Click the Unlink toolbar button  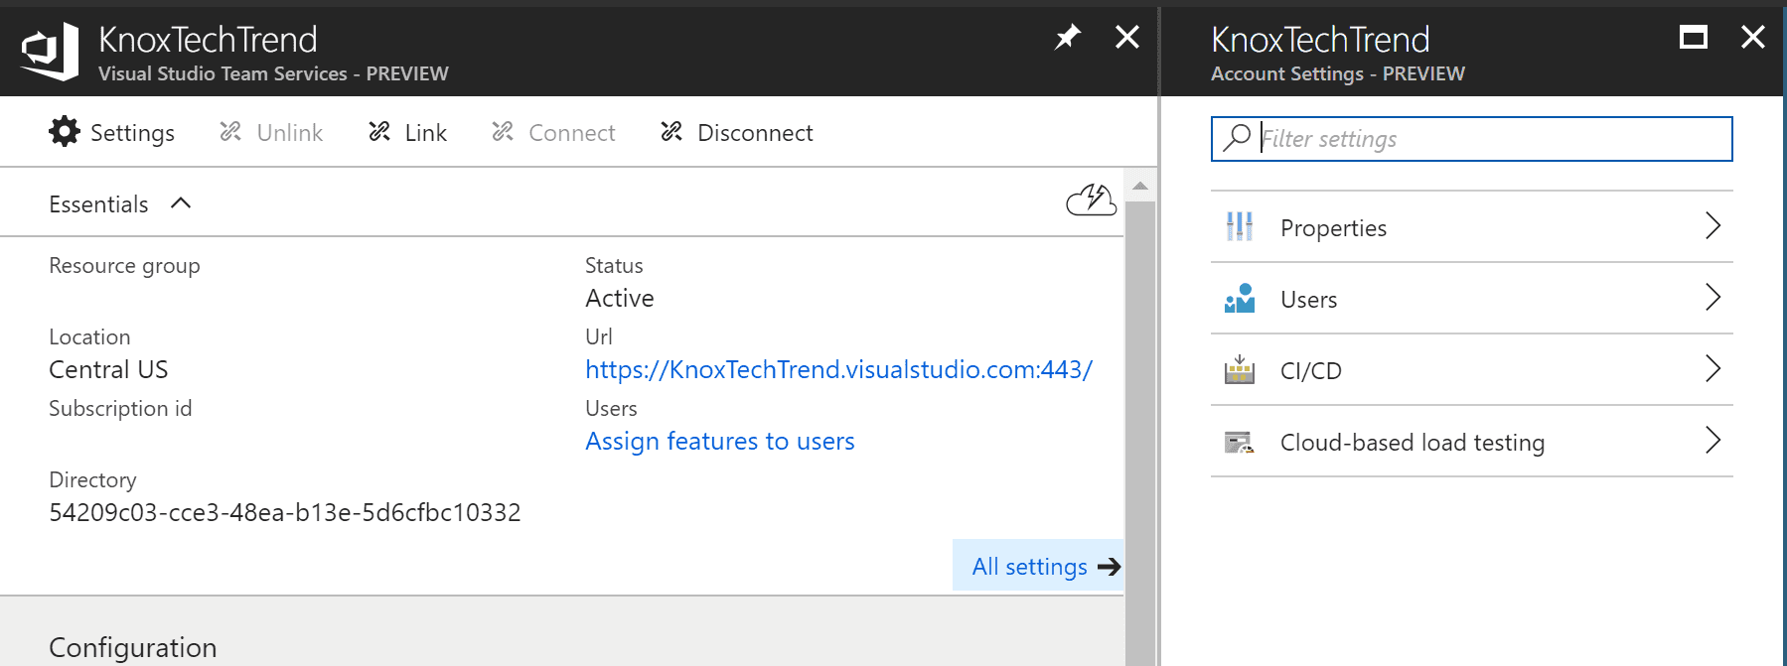coord(271,132)
